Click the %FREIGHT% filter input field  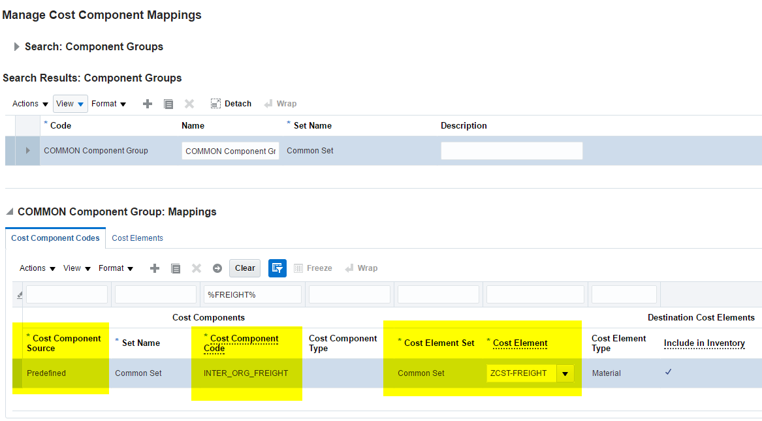click(253, 295)
